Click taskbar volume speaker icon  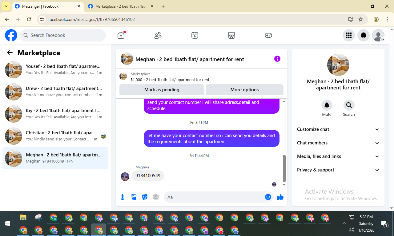351,230
